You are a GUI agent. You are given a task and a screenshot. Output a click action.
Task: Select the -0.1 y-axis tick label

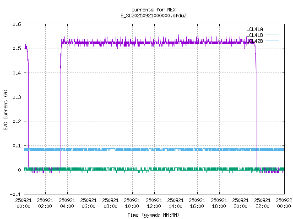coord(15,194)
